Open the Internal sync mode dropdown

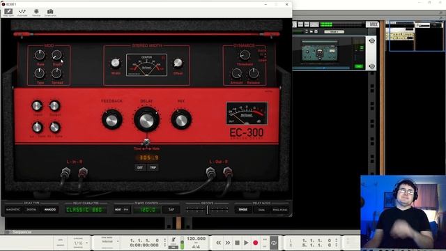tap(110, 242)
